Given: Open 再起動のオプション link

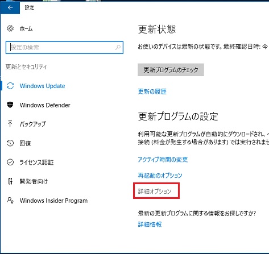Looking at the screenshot, I should click(x=160, y=176).
